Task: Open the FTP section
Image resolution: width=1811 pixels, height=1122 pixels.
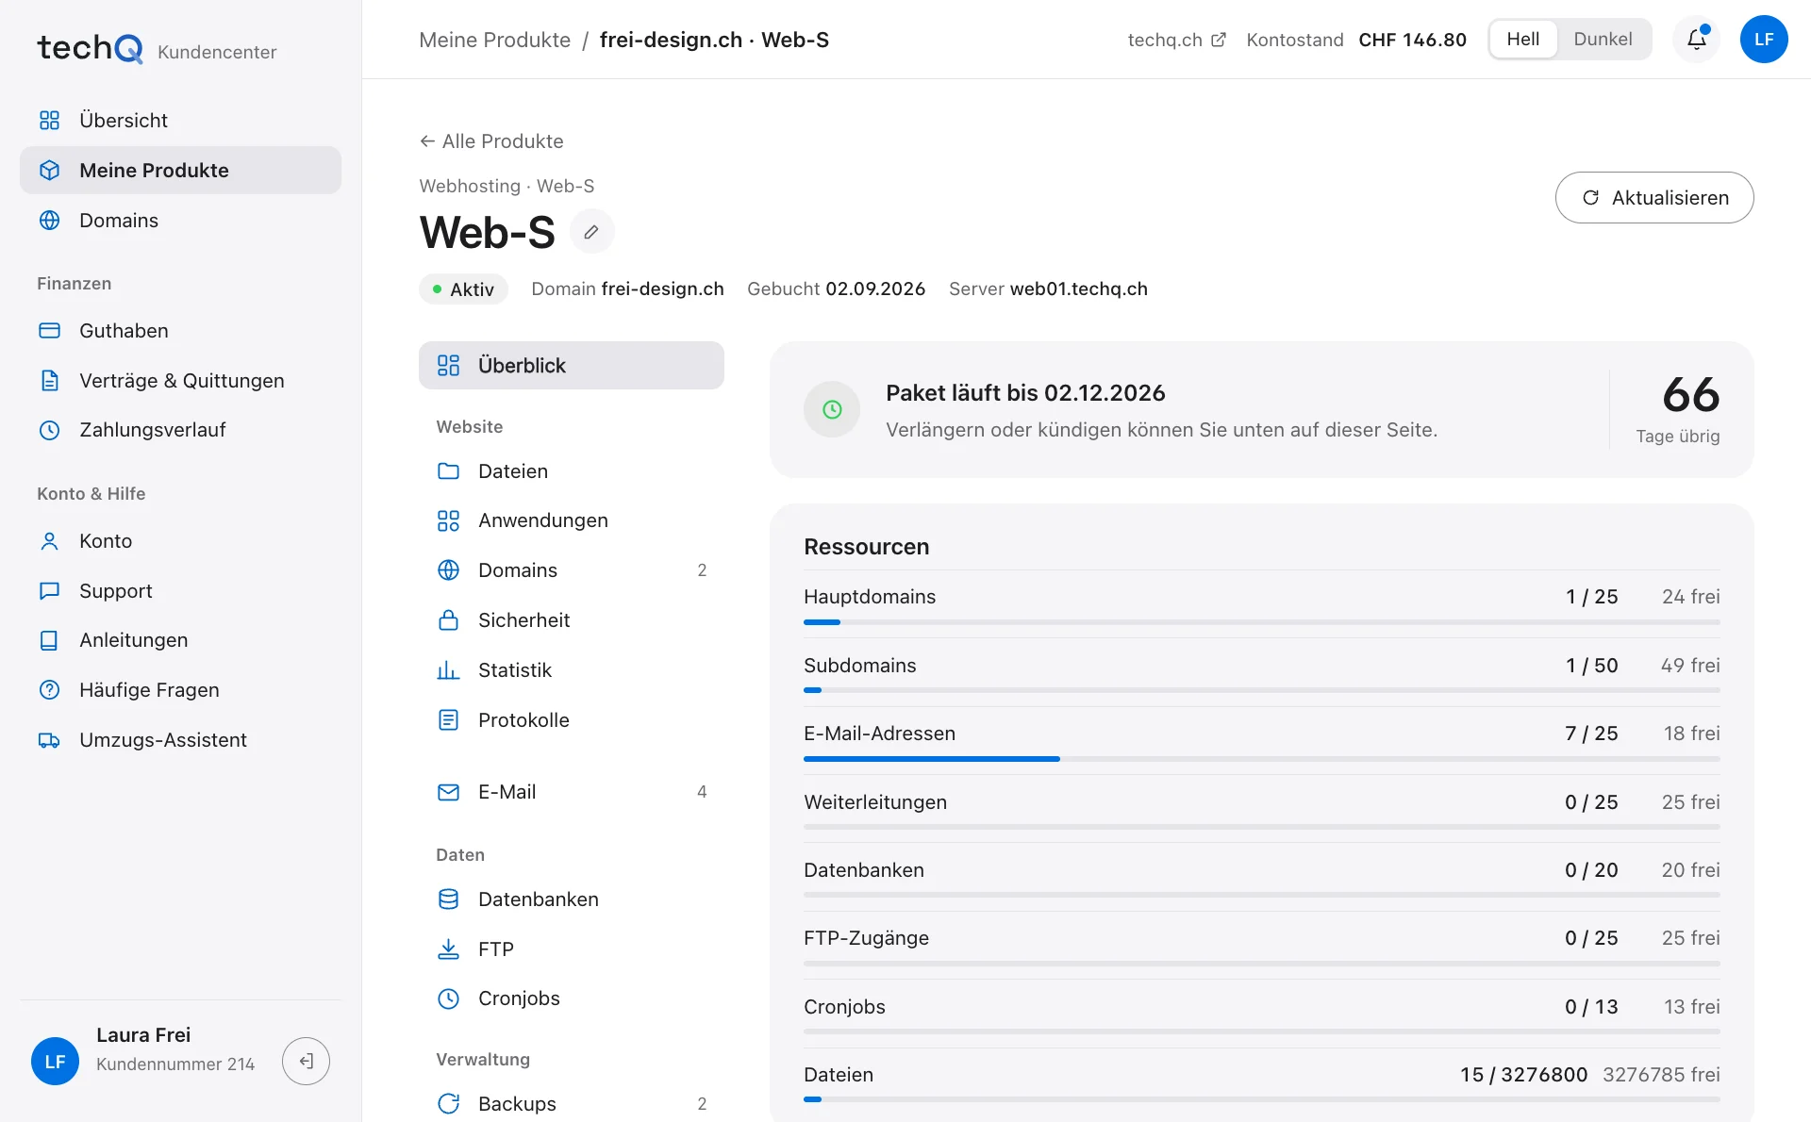Action: coord(571,949)
